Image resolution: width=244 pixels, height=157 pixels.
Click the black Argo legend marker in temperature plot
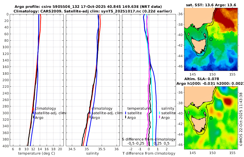click(x=33, y=117)
